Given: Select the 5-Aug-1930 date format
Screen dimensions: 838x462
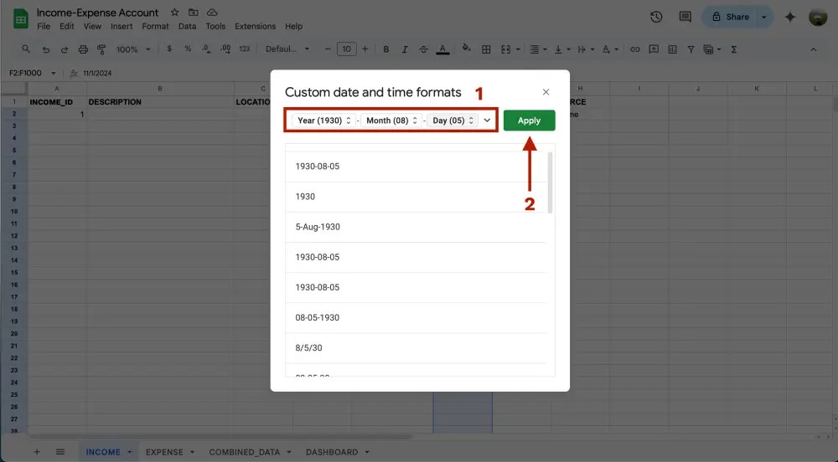Looking at the screenshot, I should tap(318, 227).
